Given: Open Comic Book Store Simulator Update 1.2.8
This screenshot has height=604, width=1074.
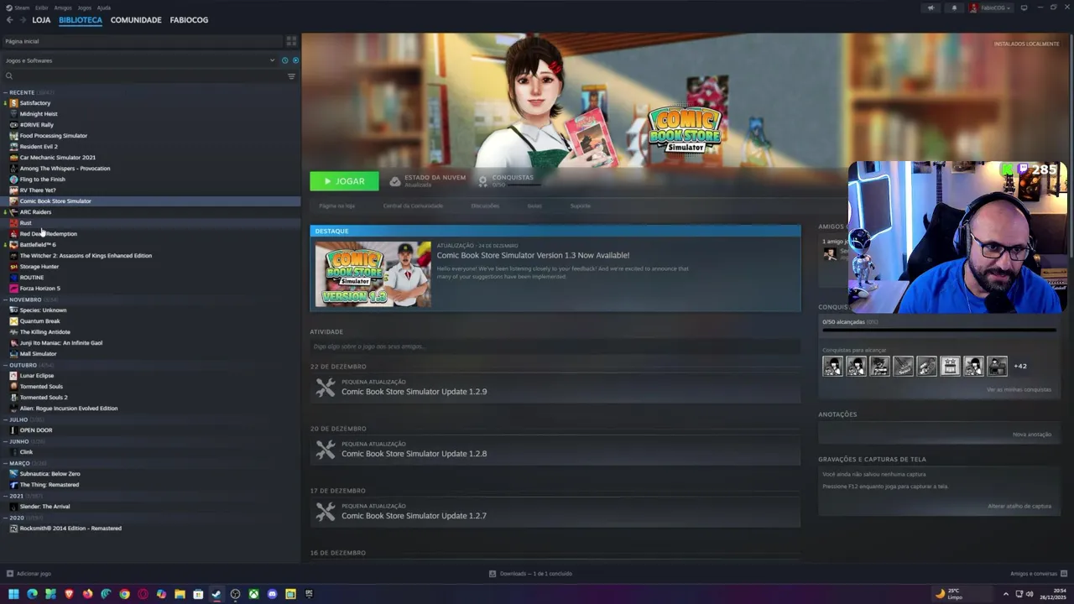Looking at the screenshot, I should click(414, 454).
